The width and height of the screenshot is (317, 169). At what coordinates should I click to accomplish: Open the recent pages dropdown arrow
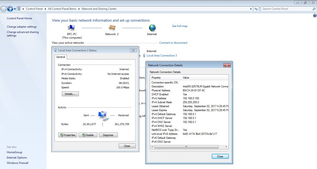[x=15, y=9]
